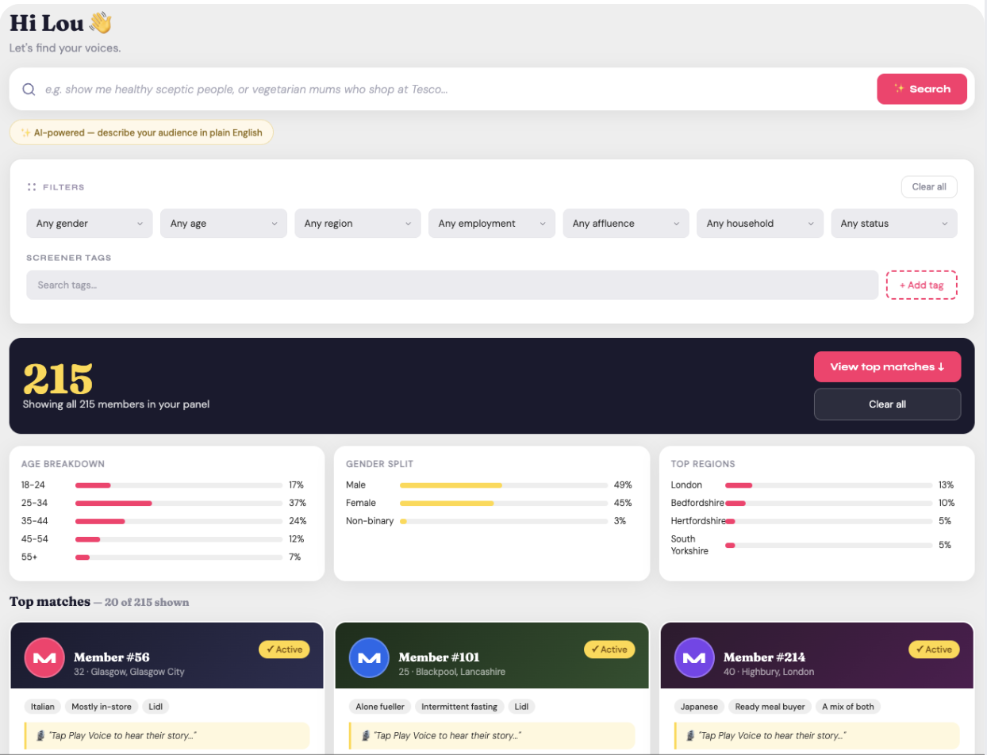Click the Top matches heading
Viewport: 987px width, 755px height.
point(50,602)
